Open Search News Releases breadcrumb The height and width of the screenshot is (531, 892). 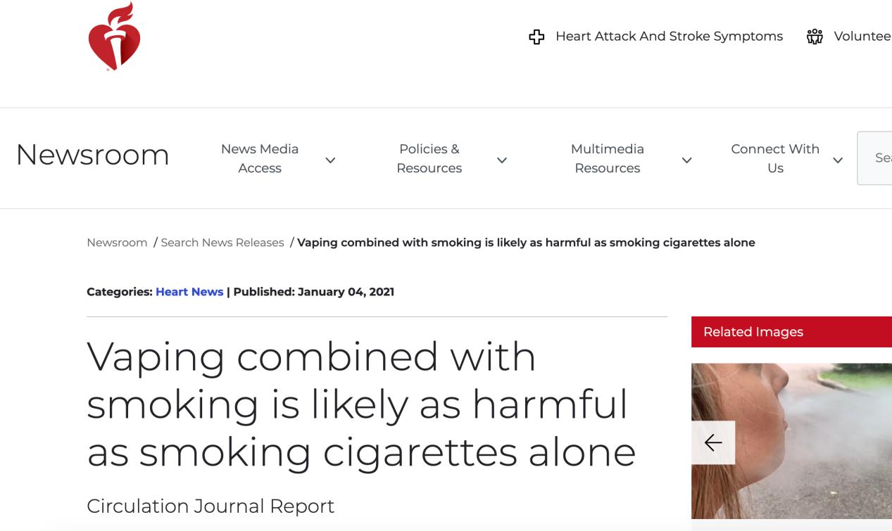222,243
